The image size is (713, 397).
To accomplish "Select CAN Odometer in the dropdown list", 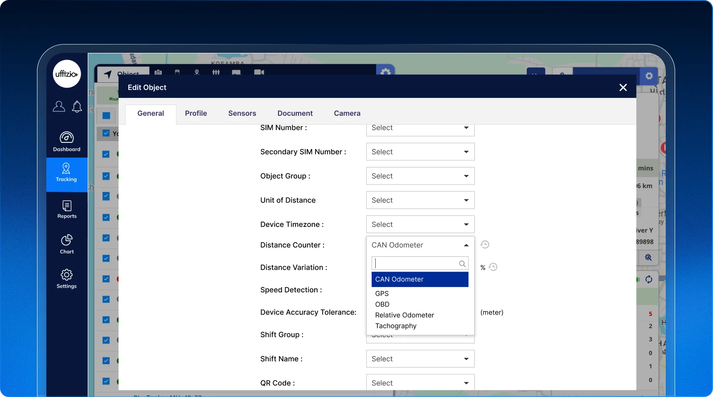I will (420, 280).
